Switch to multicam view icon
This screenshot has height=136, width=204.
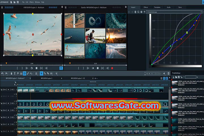coord(167,78)
